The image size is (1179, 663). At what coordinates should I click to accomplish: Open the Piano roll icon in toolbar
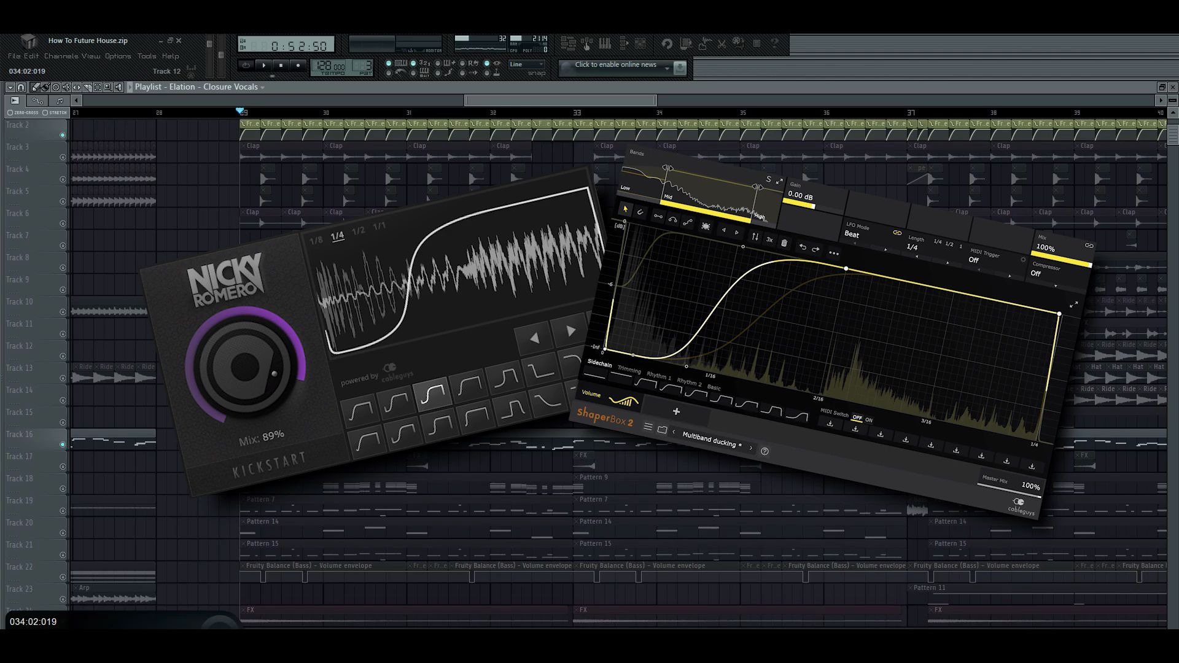pyautogui.click(x=605, y=44)
